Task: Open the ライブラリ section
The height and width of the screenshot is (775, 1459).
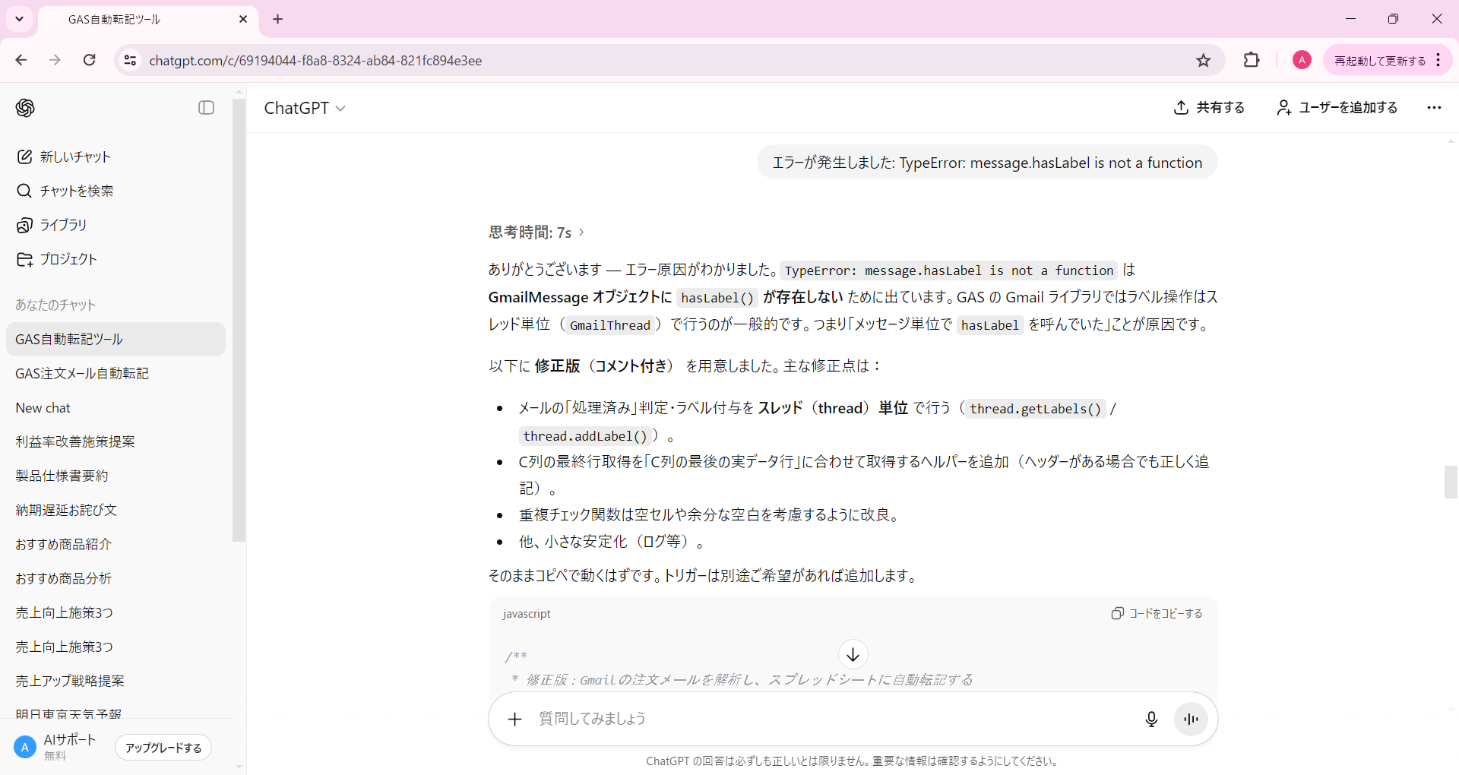Action: click(x=61, y=224)
